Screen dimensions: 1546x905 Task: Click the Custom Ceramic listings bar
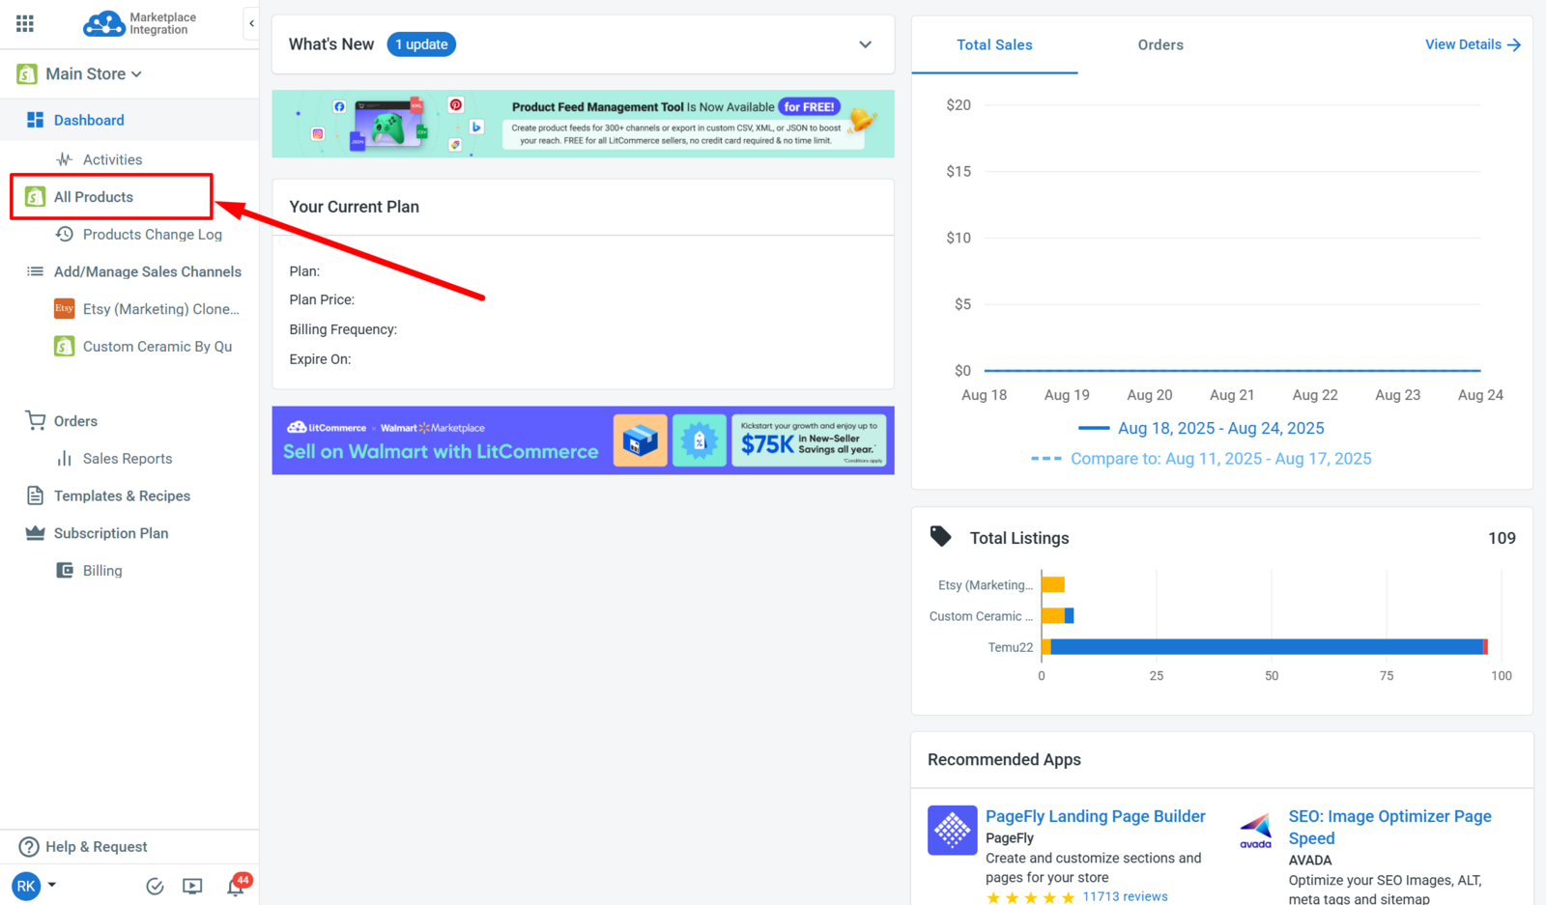pos(1057,615)
